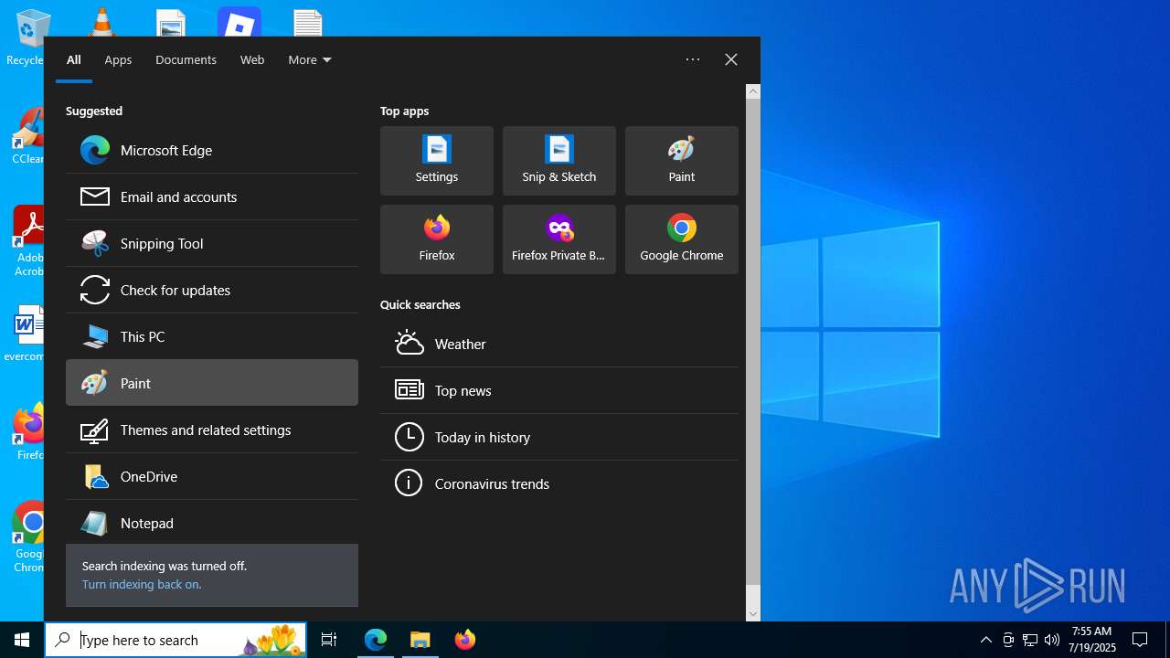
Task: Select CCleaner desktop shortcut
Action: 27,135
